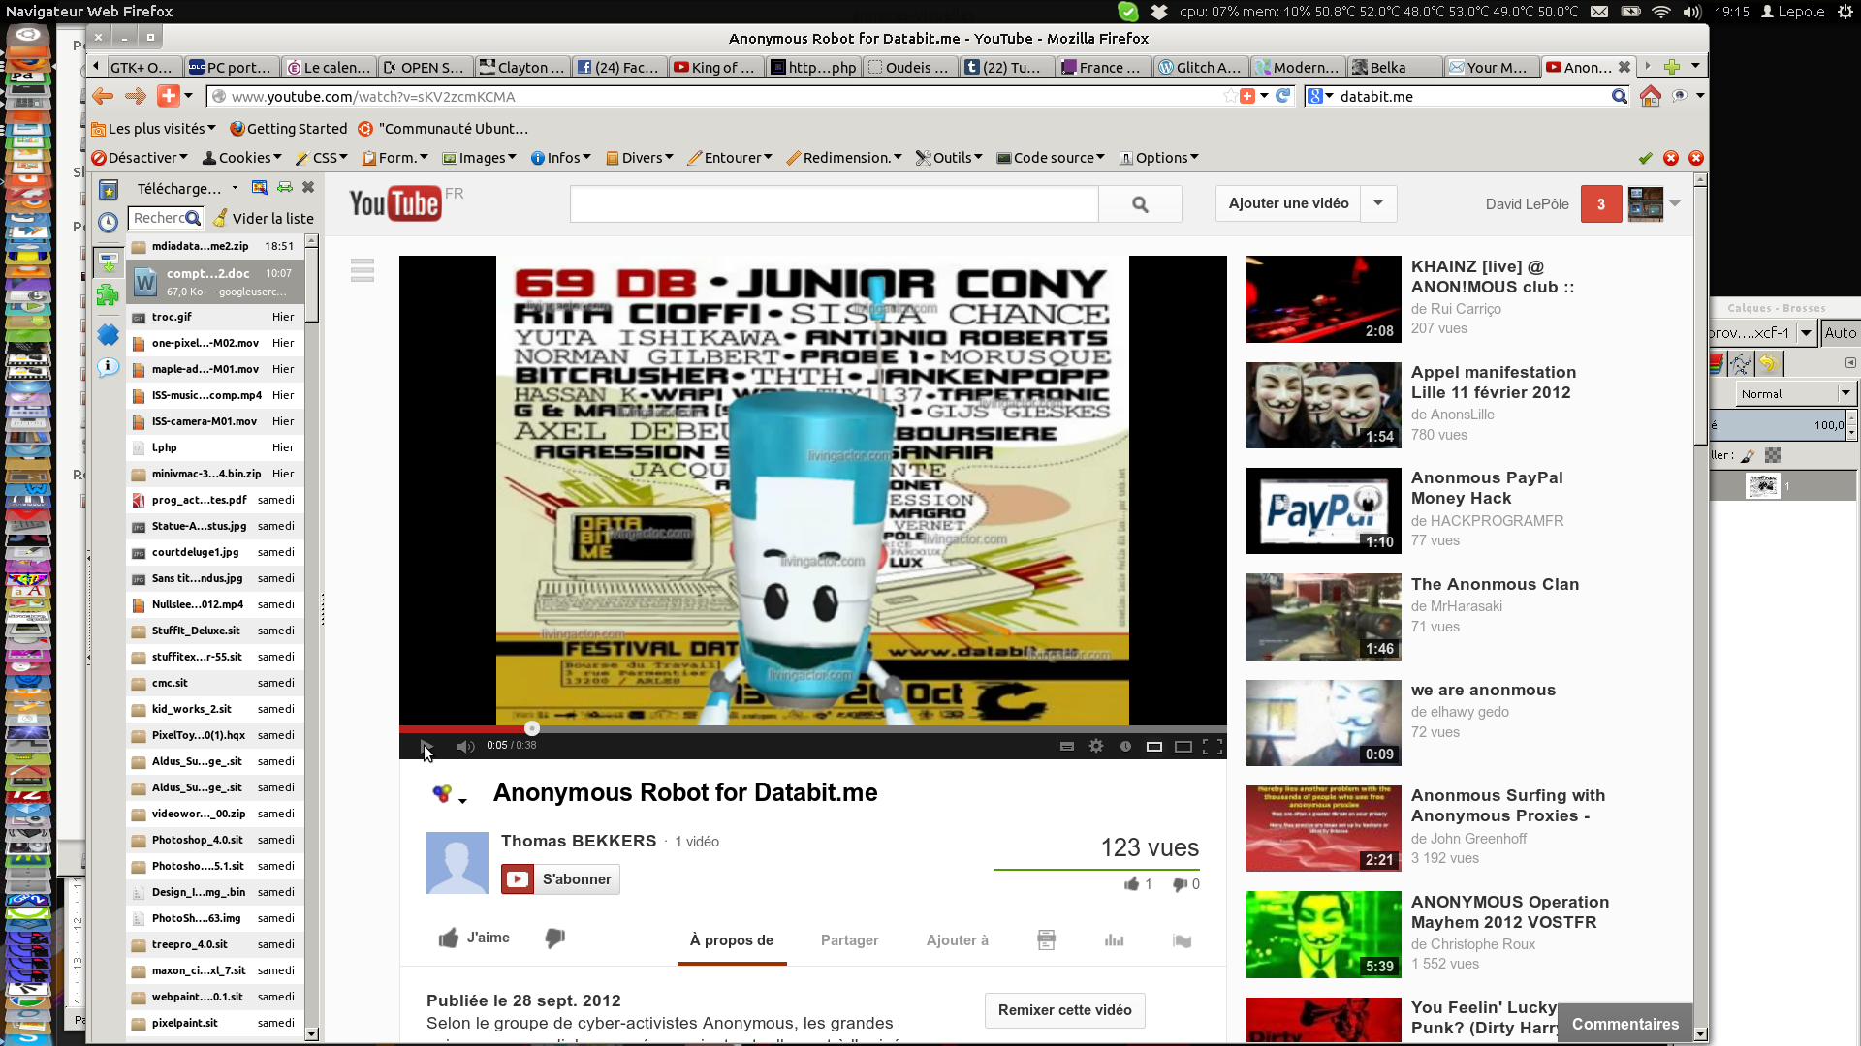1861x1046 pixels.
Task: Click the Remixer cette vidéo button
Action: (1064, 1010)
